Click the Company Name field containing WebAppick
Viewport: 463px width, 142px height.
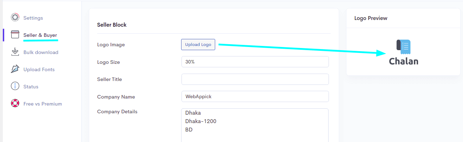255,96
